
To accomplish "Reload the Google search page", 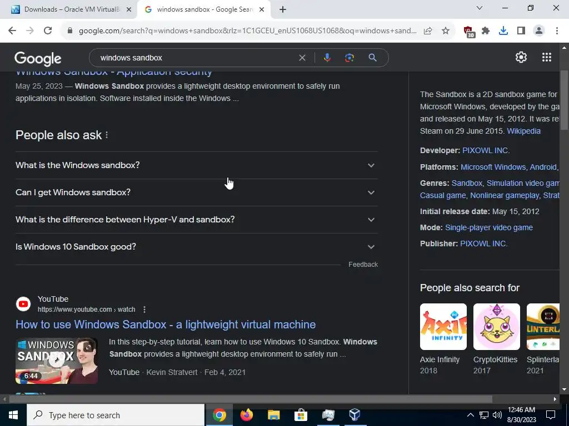I will point(48,31).
